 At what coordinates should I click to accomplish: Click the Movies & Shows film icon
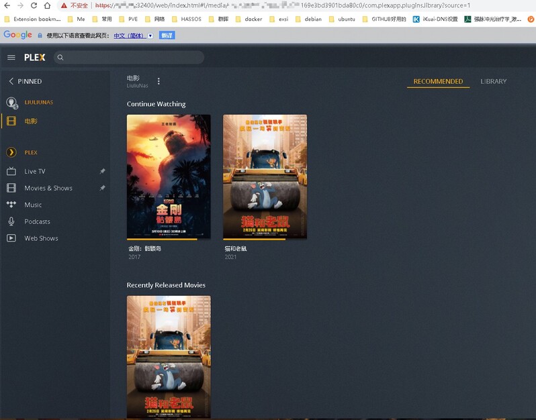pos(11,188)
